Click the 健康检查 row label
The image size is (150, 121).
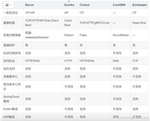(x=9, y=23)
